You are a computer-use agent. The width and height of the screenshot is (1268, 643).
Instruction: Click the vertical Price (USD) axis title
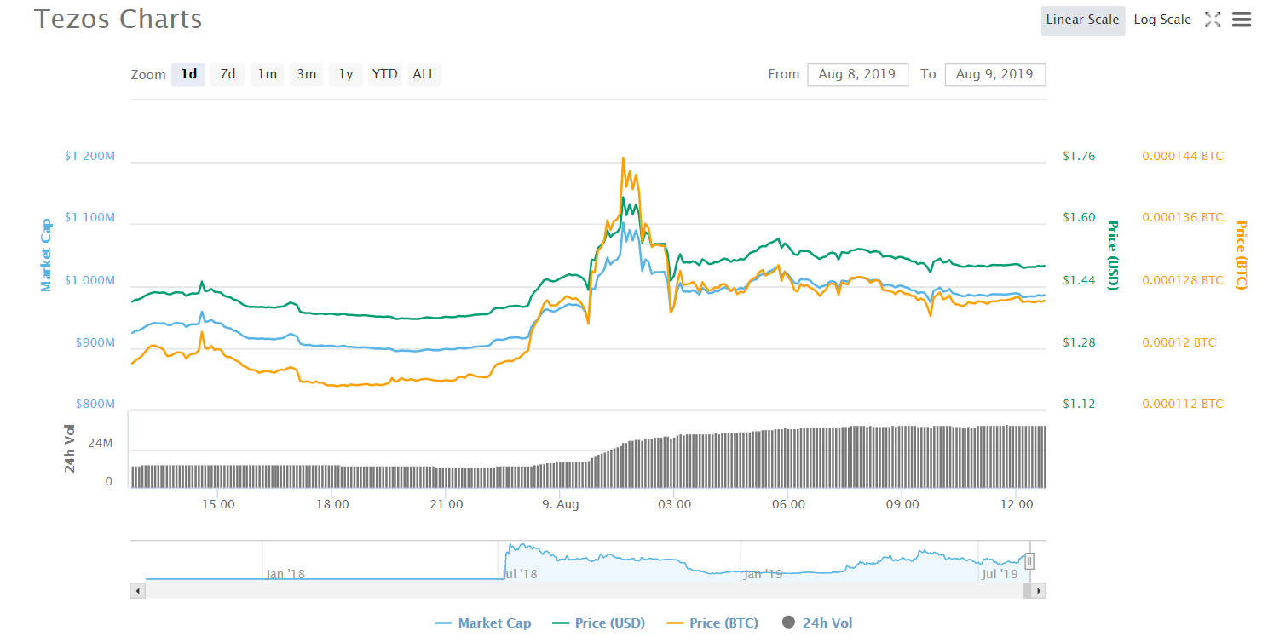1112,255
